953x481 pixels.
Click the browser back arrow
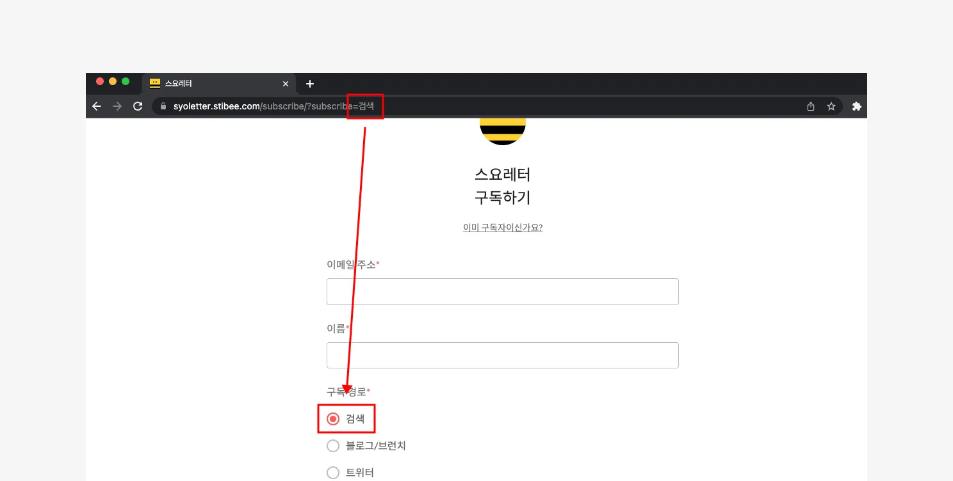(97, 106)
